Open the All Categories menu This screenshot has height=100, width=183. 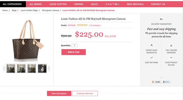(x=13, y=4)
